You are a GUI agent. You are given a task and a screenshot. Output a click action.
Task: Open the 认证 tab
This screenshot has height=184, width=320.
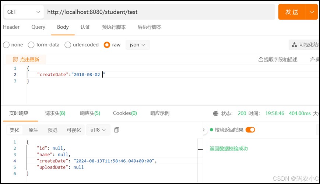click(x=85, y=27)
